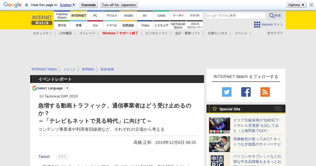The height and width of the screenshot is (166, 316).
Task: Open the NETGEAR Space tab
Action: (x=178, y=25)
